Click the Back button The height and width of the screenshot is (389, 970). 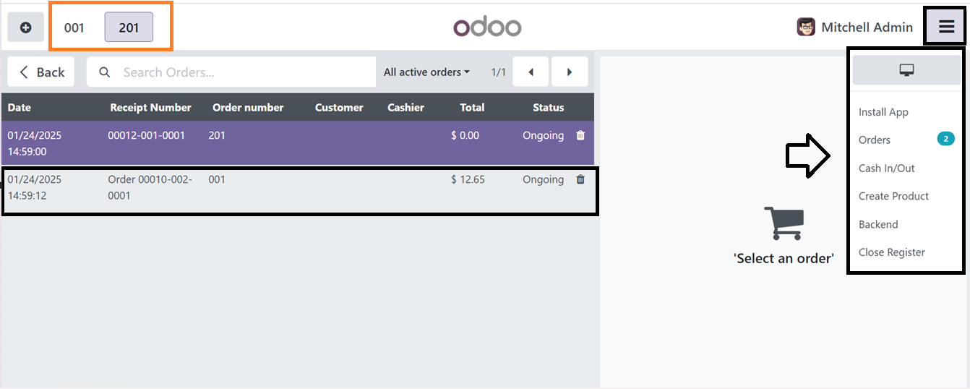41,72
